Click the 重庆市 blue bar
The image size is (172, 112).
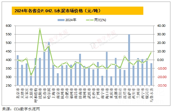[111, 81]
